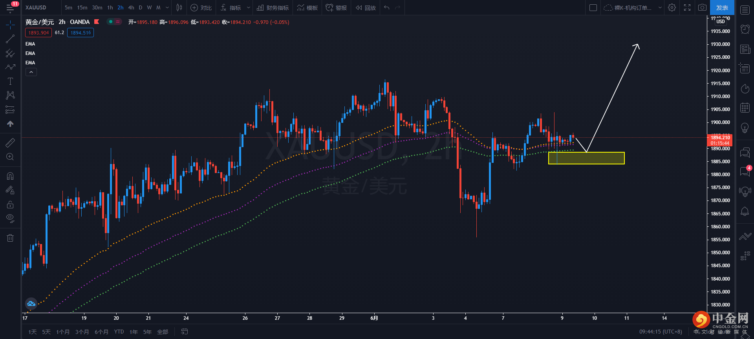Open the 裸K-机构订单 layout dropdown
Image resolution: width=754 pixels, height=339 pixels.
click(660, 8)
